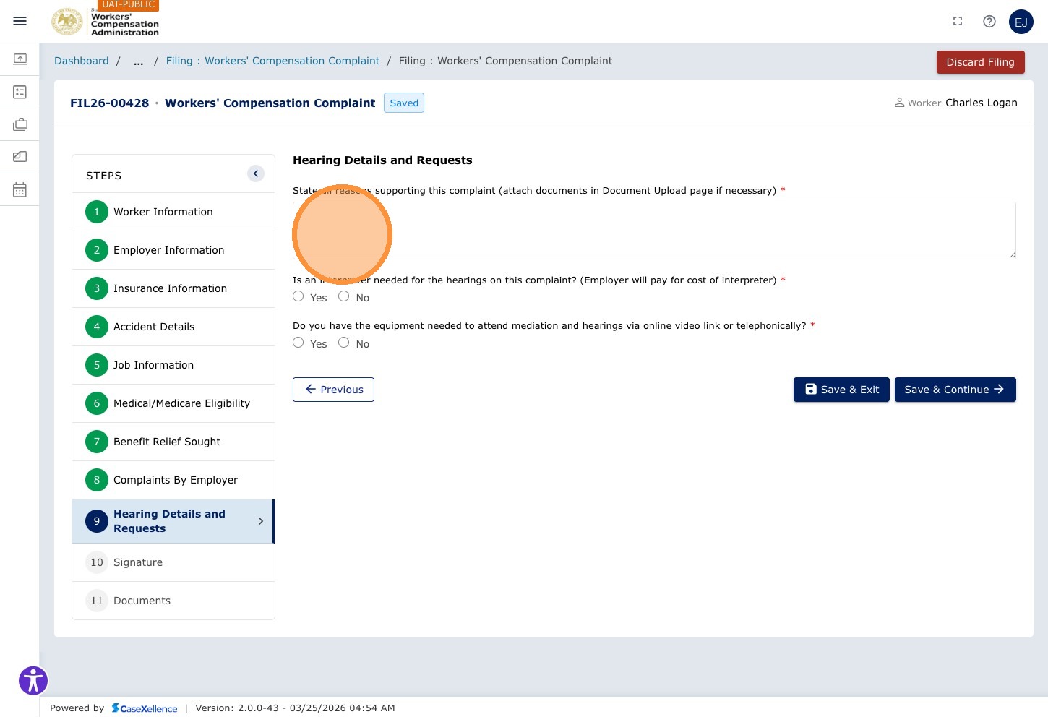
Task: Go to Dashboard breadcrumb link
Action: pyautogui.click(x=82, y=61)
